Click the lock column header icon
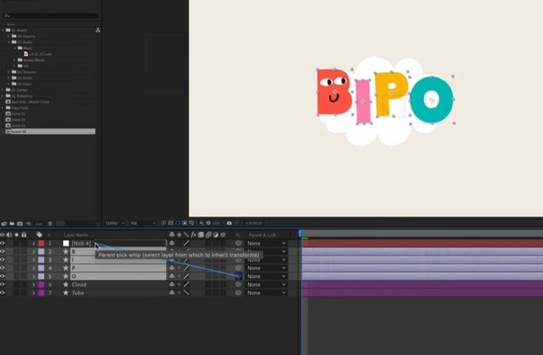Image resolution: width=543 pixels, height=355 pixels. pyautogui.click(x=24, y=235)
